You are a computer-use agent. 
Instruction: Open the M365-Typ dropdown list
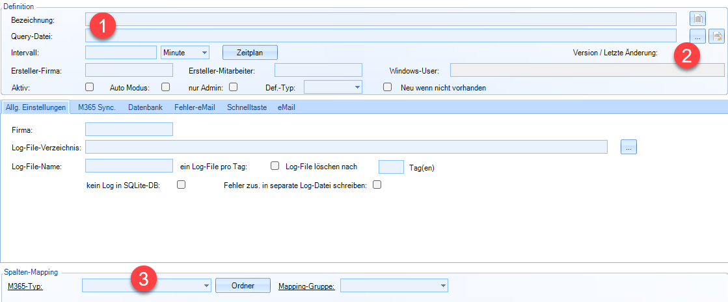click(206, 285)
